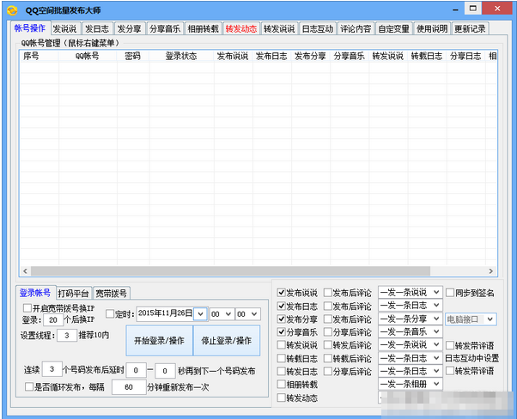Click the QQ空间批量发布大师 app icon in title bar
This screenshot has width=517, height=419.
tap(11, 10)
